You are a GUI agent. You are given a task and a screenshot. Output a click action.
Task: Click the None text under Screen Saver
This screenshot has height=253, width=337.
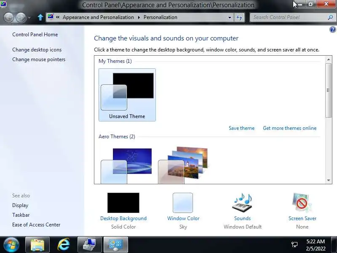(302, 227)
